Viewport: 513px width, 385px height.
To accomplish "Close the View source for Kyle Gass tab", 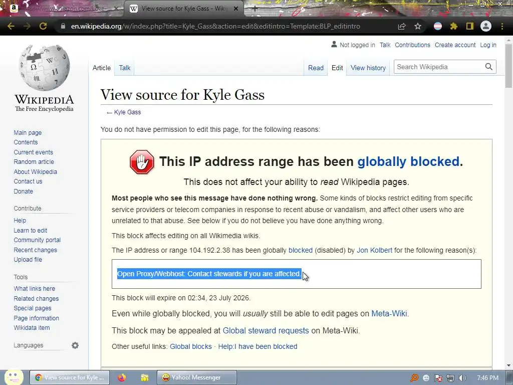I will pos(235,9).
